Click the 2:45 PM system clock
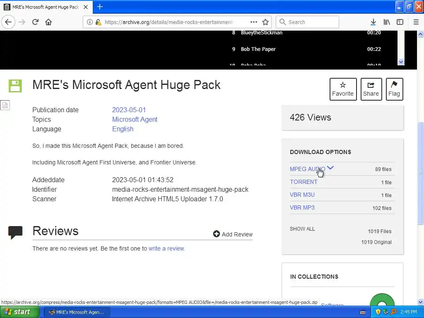Viewport: 424px width, 318px height. tap(409, 312)
